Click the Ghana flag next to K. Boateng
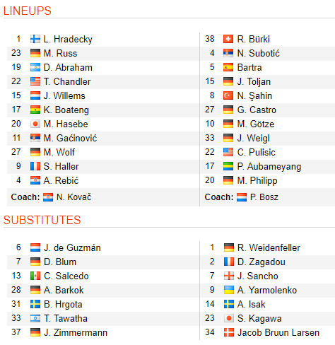 pos(35,110)
